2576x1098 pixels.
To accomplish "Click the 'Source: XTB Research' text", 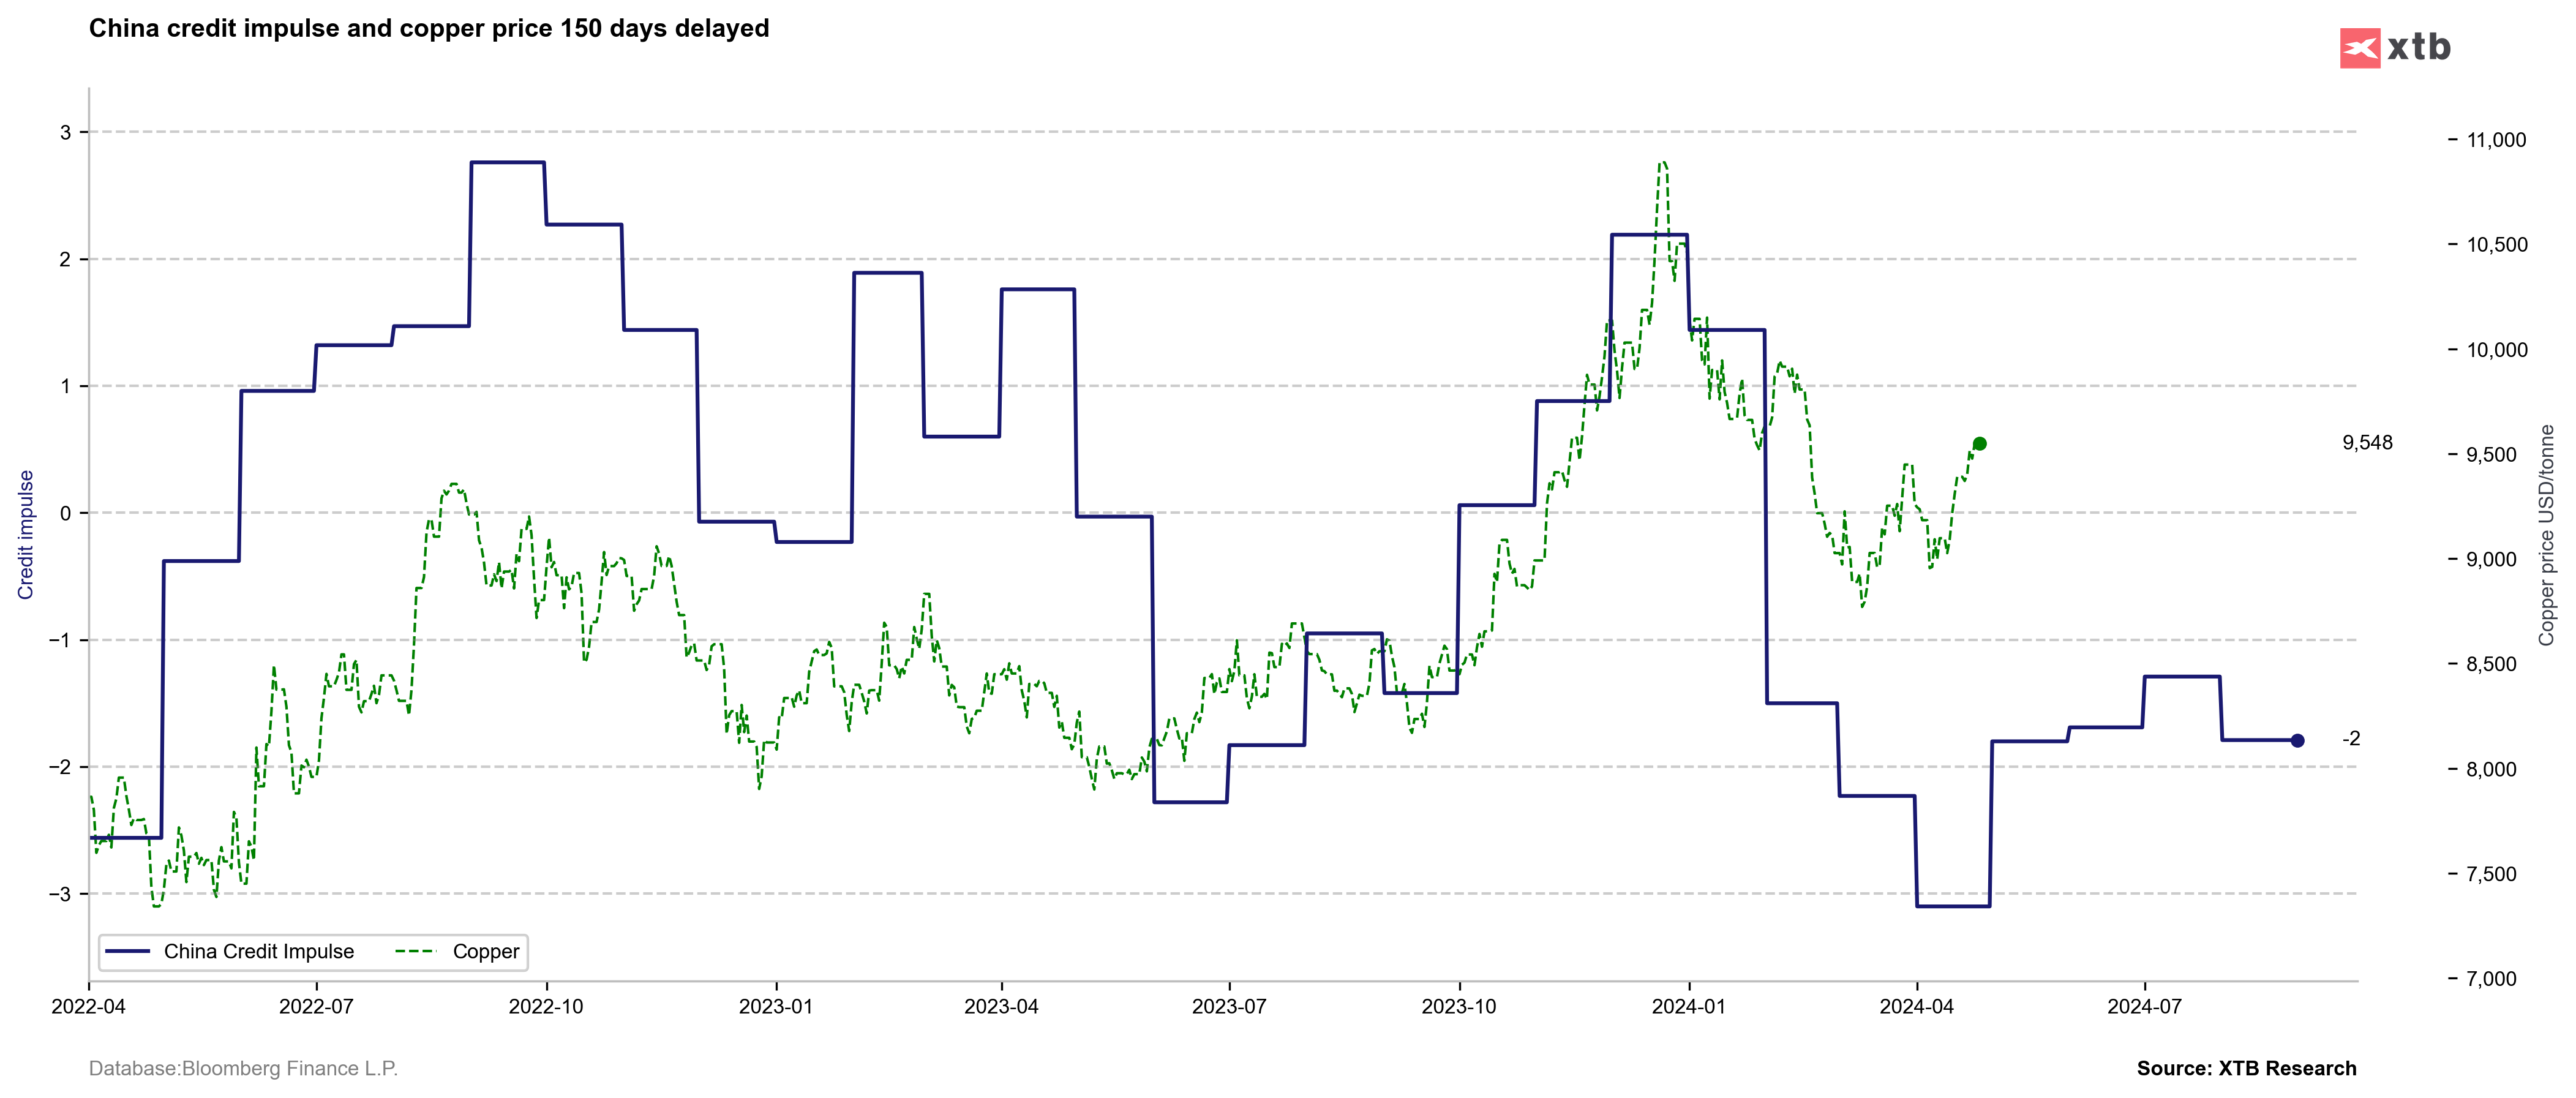I will [x=2246, y=1068].
